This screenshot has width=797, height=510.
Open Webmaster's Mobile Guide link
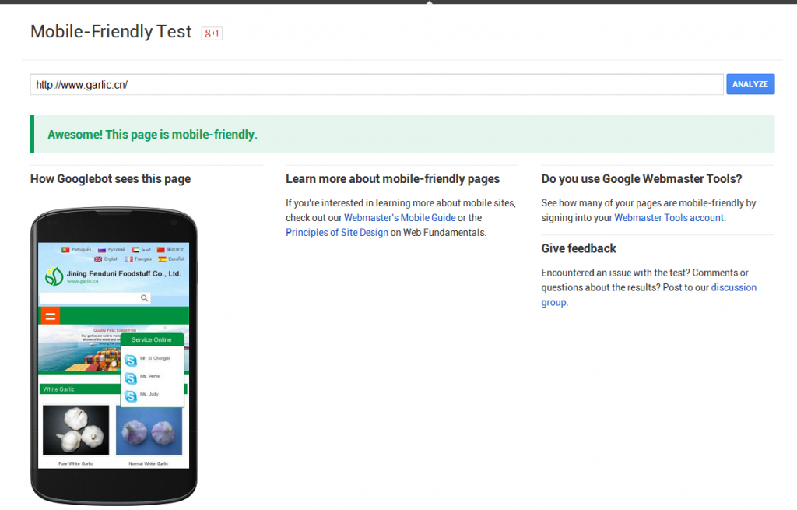click(x=399, y=218)
